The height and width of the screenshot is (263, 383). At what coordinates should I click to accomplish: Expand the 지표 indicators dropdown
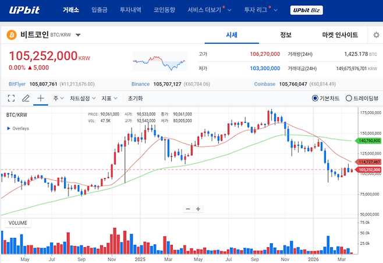109,99
